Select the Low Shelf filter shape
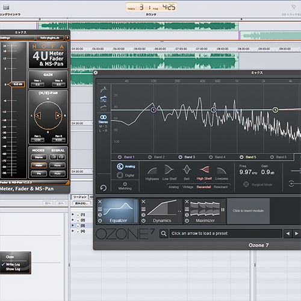The width and height of the screenshot is (301, 301). click(x=169, y=170)
